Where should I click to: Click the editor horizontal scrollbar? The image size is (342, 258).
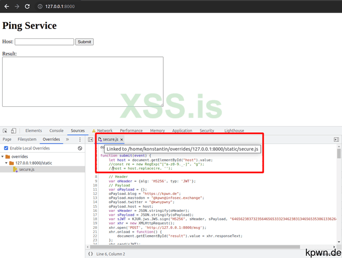195,247
